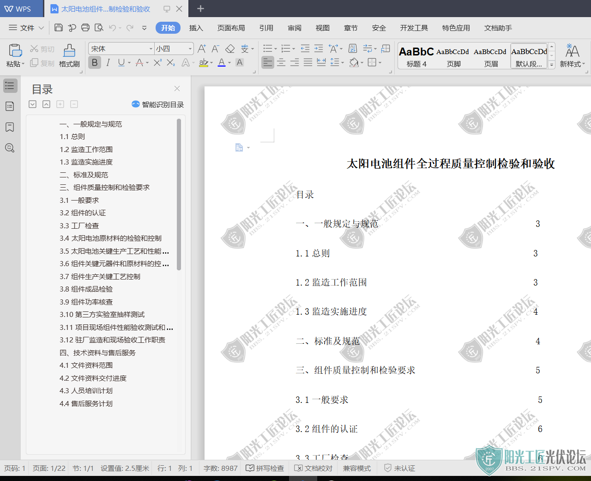The height and width of the screenshot is (481, 591).
Task: Close the 目录 outline pane
Action: pos(177,88)
